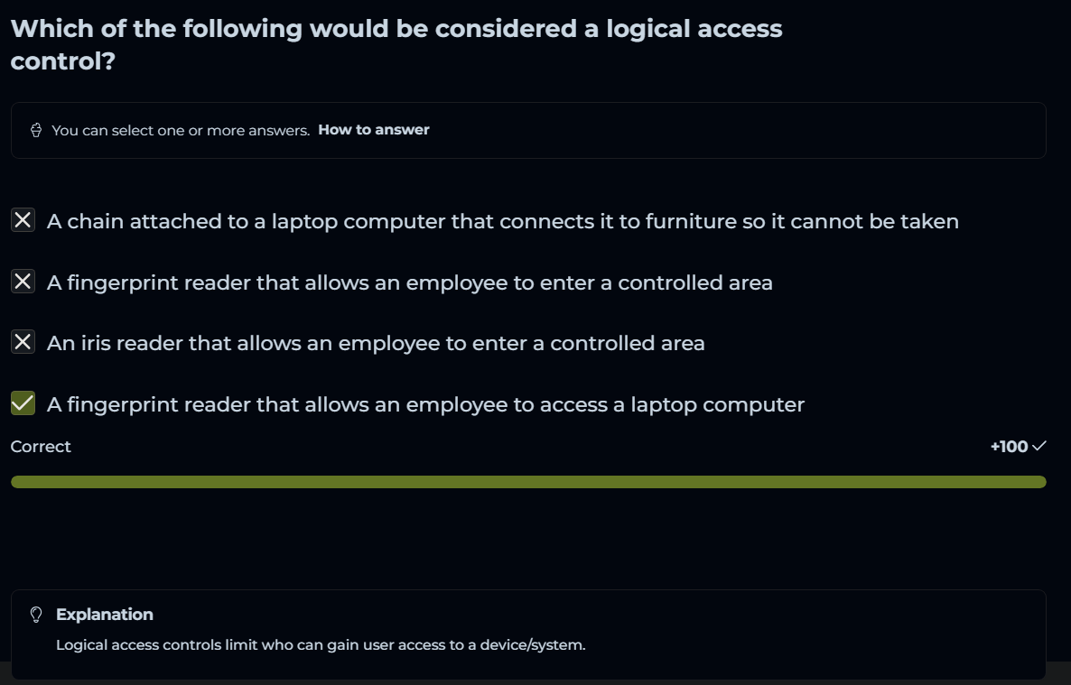1071x685 pixels.
Task: Click the checkmark icon next to +100
Action: pyautogui.click(x=1038, y=446)
